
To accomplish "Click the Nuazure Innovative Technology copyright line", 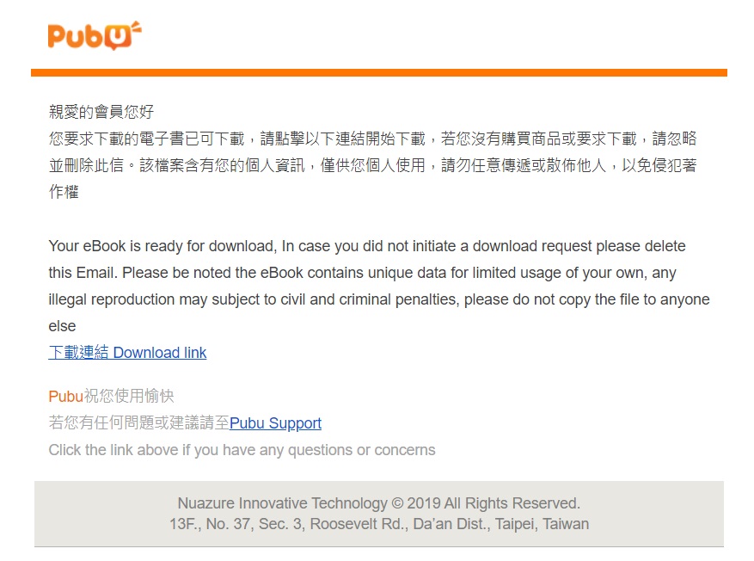I will tap(379, 503).
